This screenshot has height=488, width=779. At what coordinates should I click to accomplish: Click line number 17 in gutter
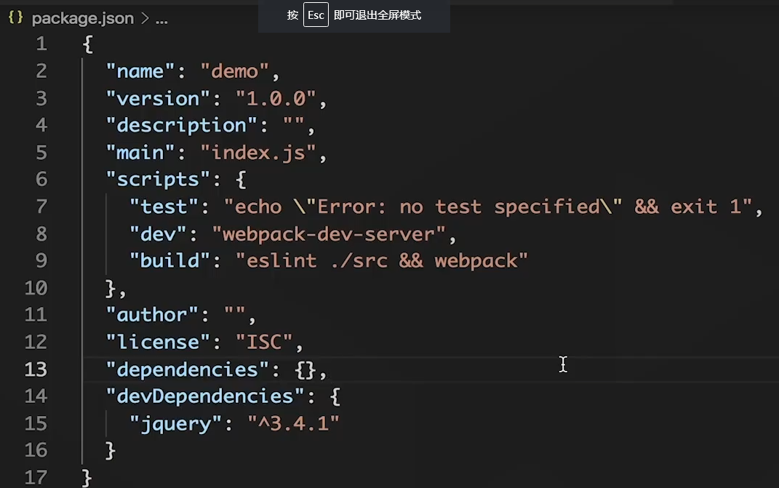coord(36,477)
